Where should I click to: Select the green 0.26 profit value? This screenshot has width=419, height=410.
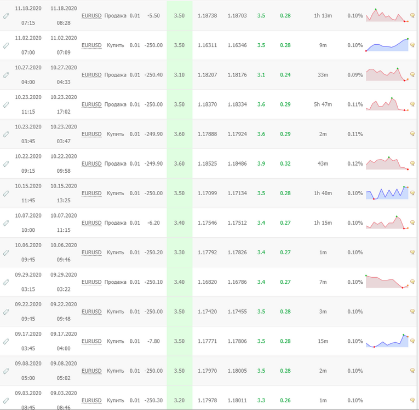click(285, 400)
